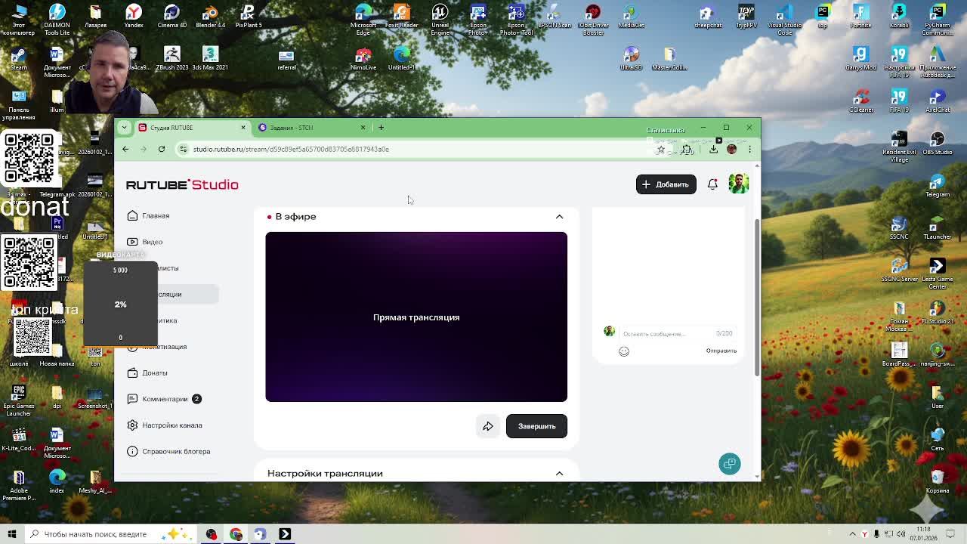967x544 pixels.
Task: Select the Корзина recycle bin icon
Action: tap(937, 481)
